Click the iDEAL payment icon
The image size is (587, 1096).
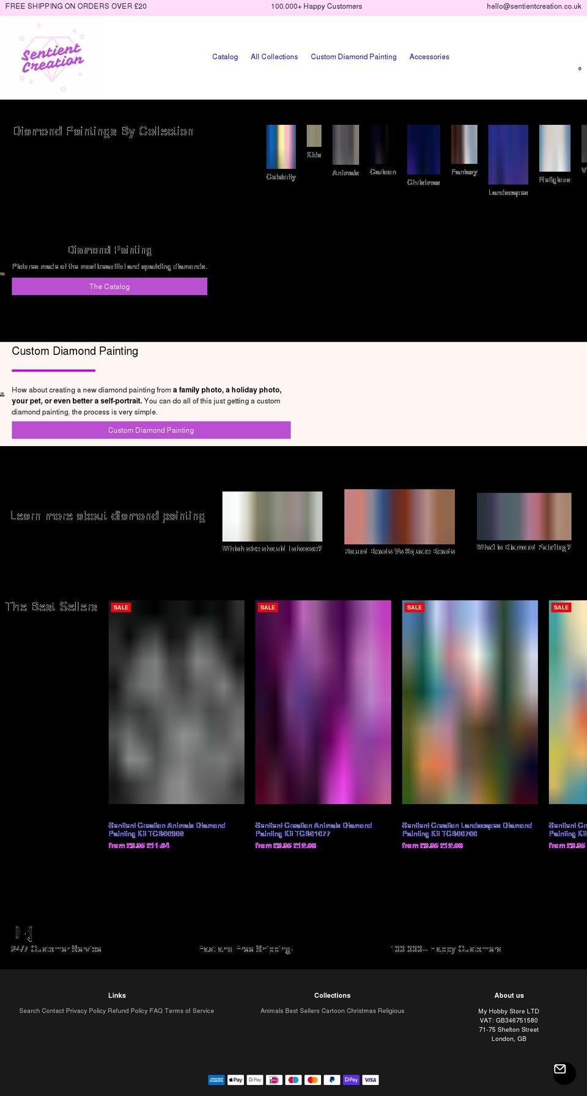coord(274,1079)
